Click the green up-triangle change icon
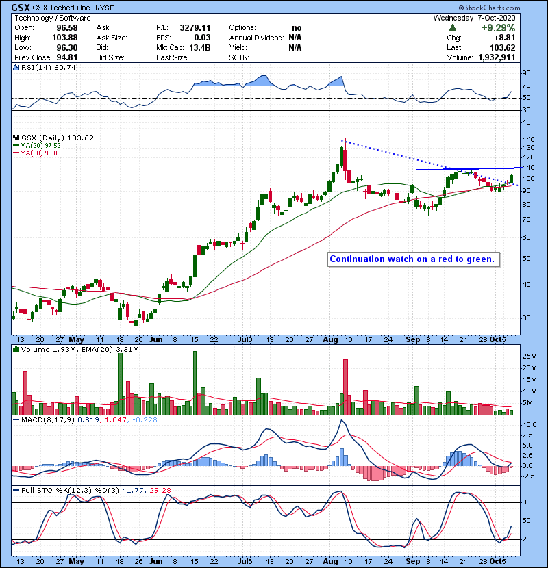548x568 pixels. (452, 28)
